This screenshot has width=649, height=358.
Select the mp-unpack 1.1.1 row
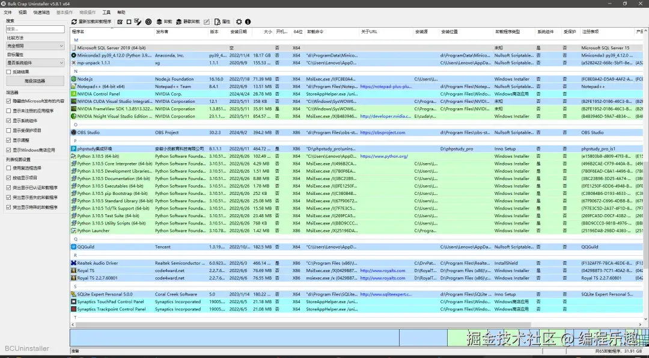(357, 63)
